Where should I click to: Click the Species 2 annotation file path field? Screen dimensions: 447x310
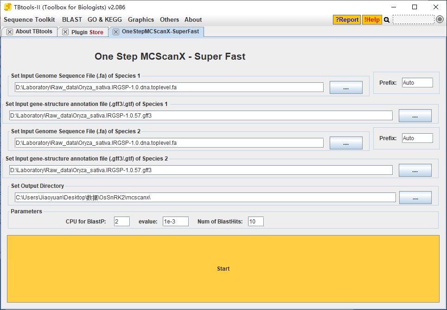(x=201, y=170)
